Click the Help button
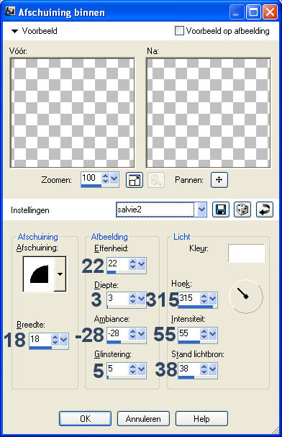This screenshot has height=437, width=282. (201, 418)
